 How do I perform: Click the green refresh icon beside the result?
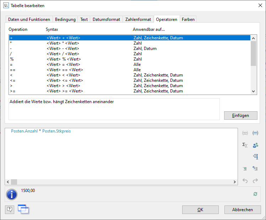[x=255, y=194]
